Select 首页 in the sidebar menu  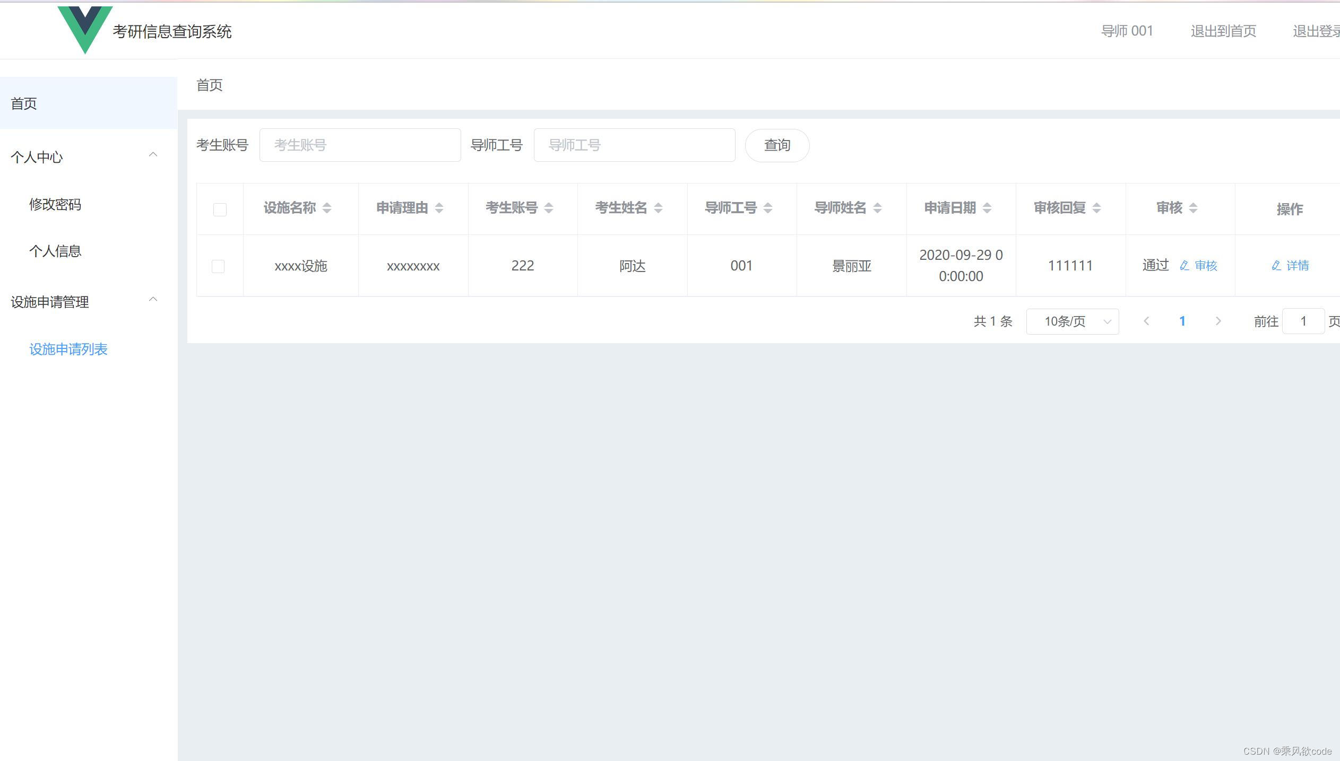(x=24, y=103)
